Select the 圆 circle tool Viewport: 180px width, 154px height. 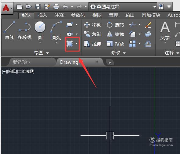[x=40, y=30]
